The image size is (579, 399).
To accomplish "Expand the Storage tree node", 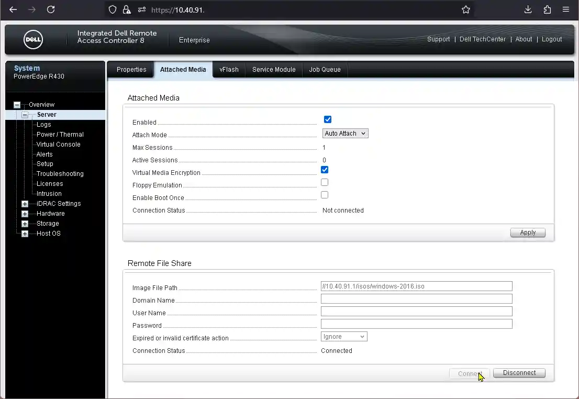I will pyautogui.click(x=25, y=224).
